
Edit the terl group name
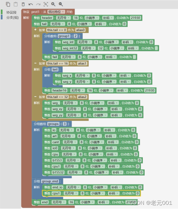point(55,70)
